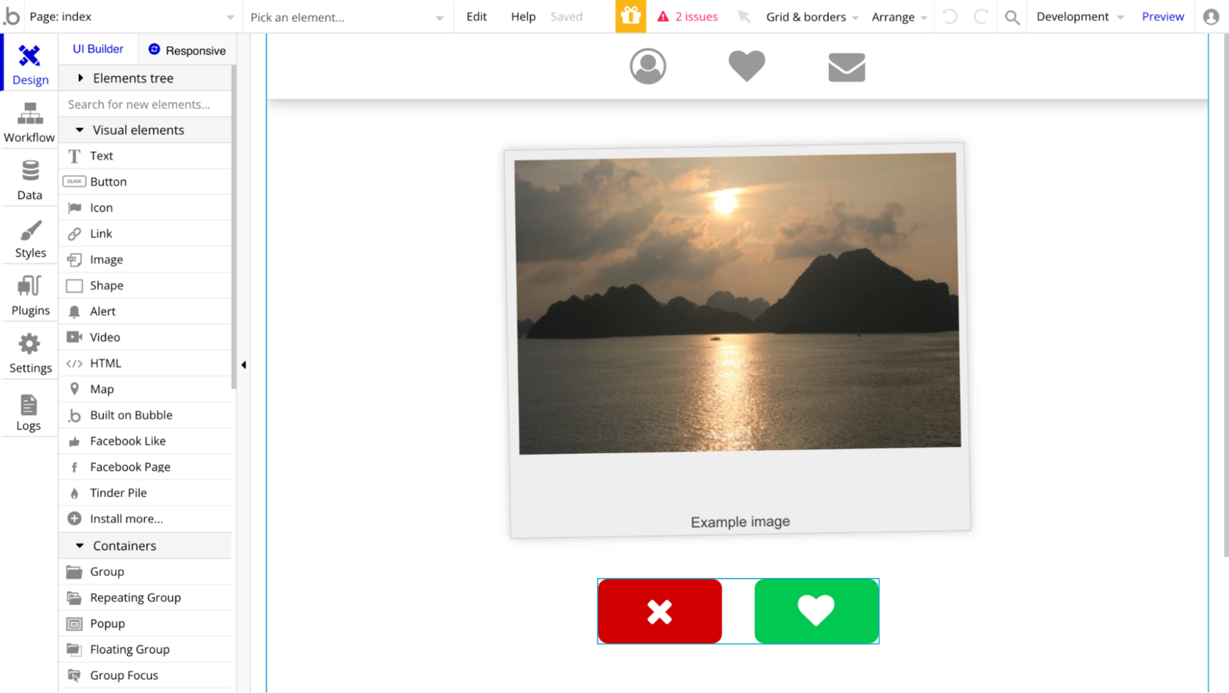Add a Repeating Group container
The width and height of the screenshot is (1229, 693).
point(146,598)
